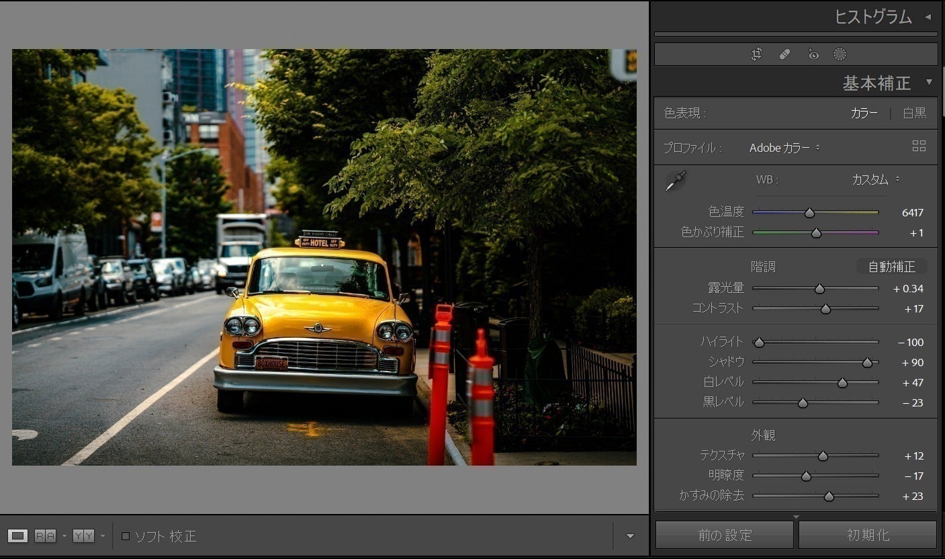Click the RA before/after reference view icon
The image size is (945, 559).
45,535
